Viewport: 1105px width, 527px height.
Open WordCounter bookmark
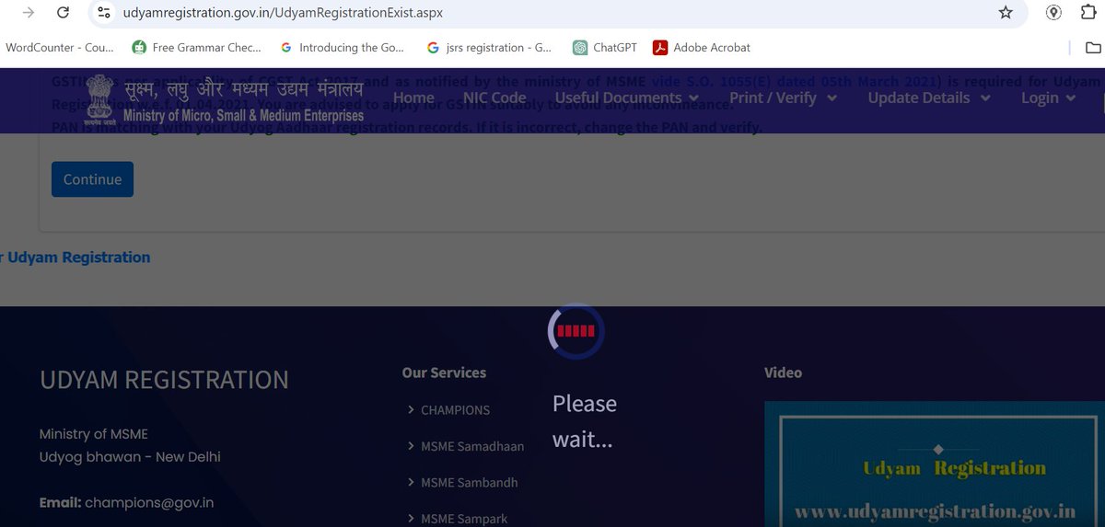point(60,48)
